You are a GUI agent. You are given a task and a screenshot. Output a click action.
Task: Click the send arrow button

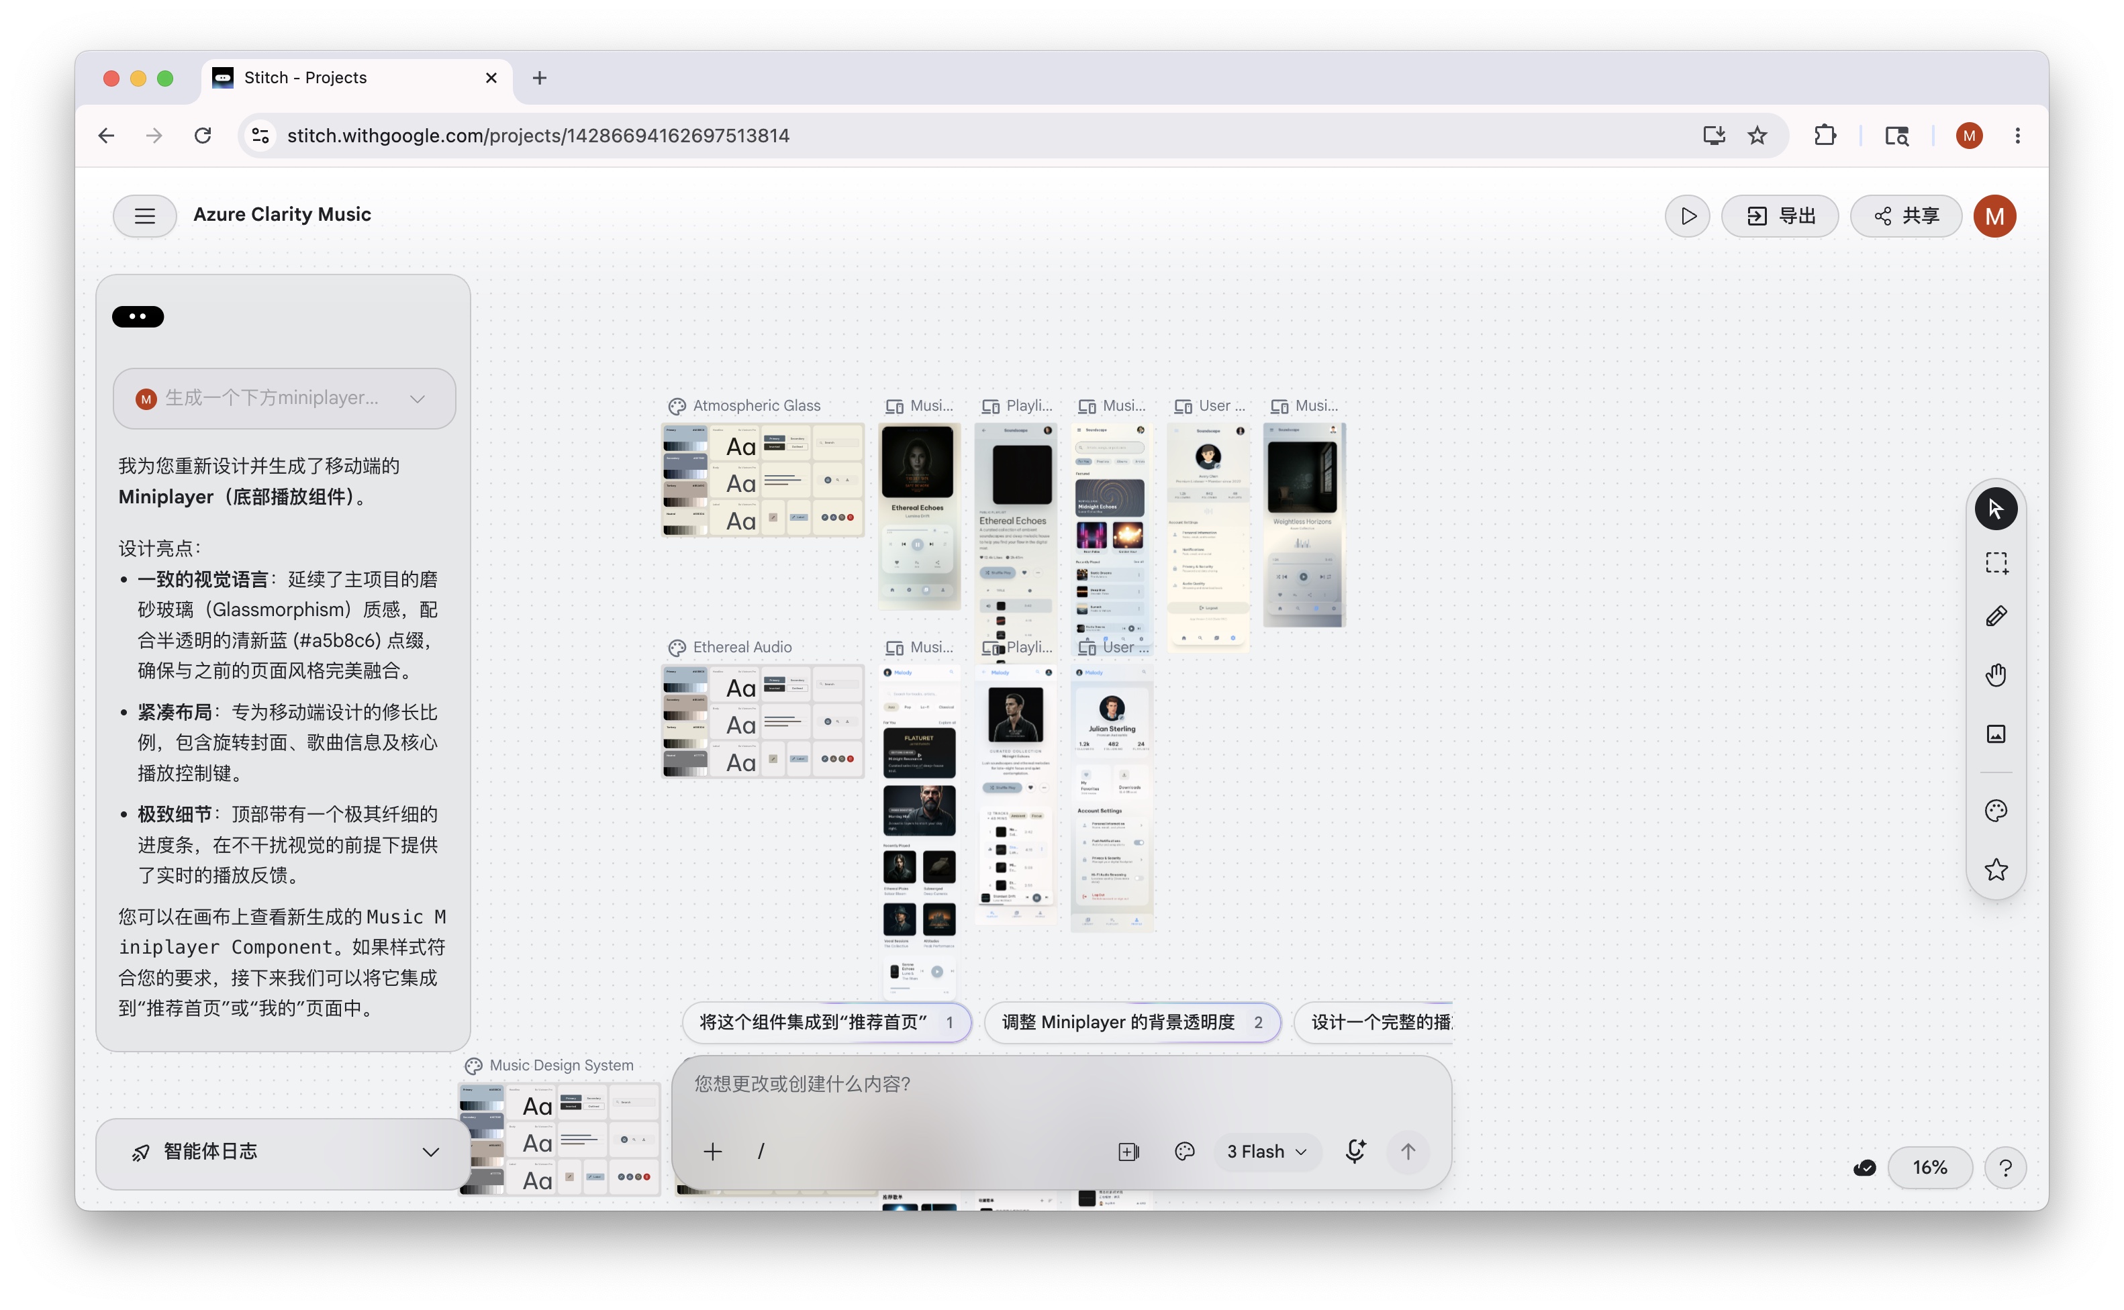pos(1407,1150)
